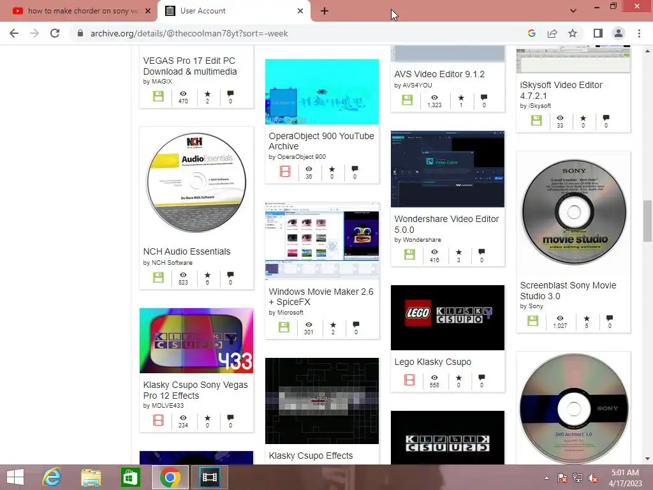Viewport: 653px width, 490px height.
Task: Open Klasky Csupo 433 thumbnail
Action: tap(196, 341)
